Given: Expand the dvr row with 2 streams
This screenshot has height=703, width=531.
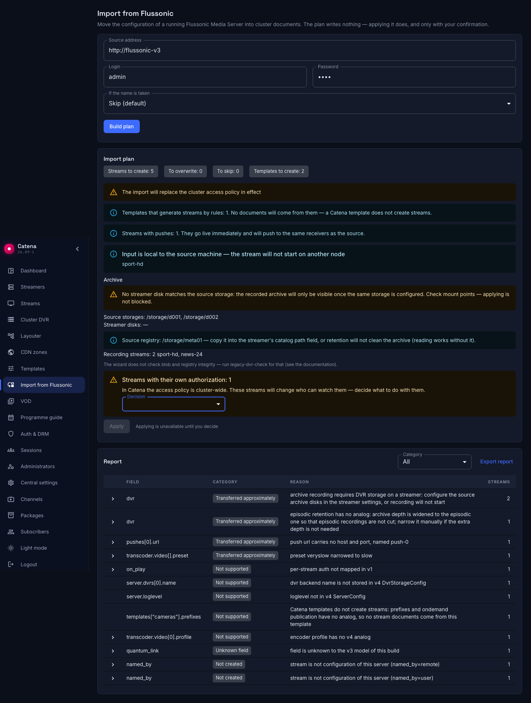Looking at the screenshot, I should 113,499.
